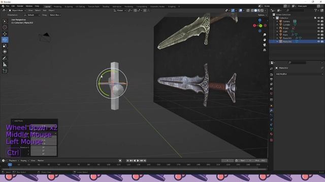Viewport: 325px width, 182px height.
Task: Open the Global transform orientation dropdown
Action: [120, 10]
